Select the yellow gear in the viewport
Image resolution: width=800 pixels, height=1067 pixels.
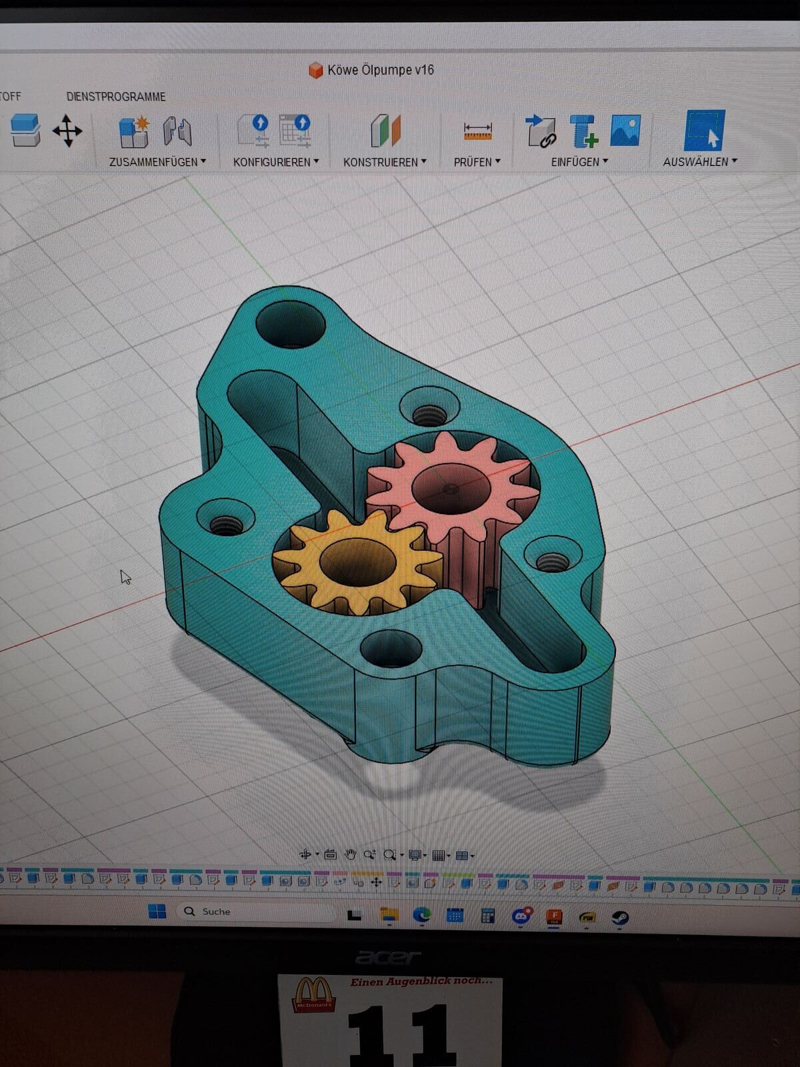point(357,564)
